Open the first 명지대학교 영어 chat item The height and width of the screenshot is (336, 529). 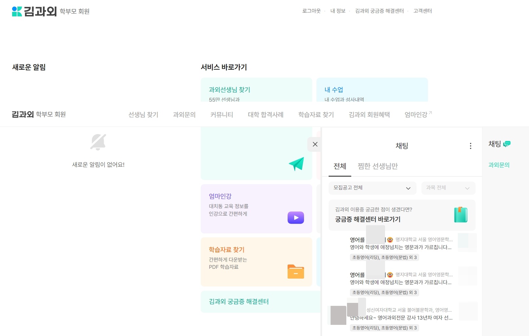point(402,248)
